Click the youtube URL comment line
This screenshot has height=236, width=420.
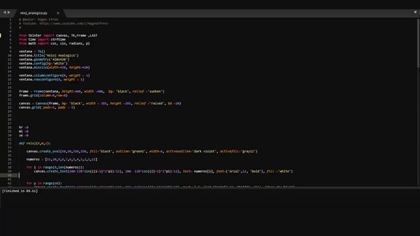coord(64,24)
